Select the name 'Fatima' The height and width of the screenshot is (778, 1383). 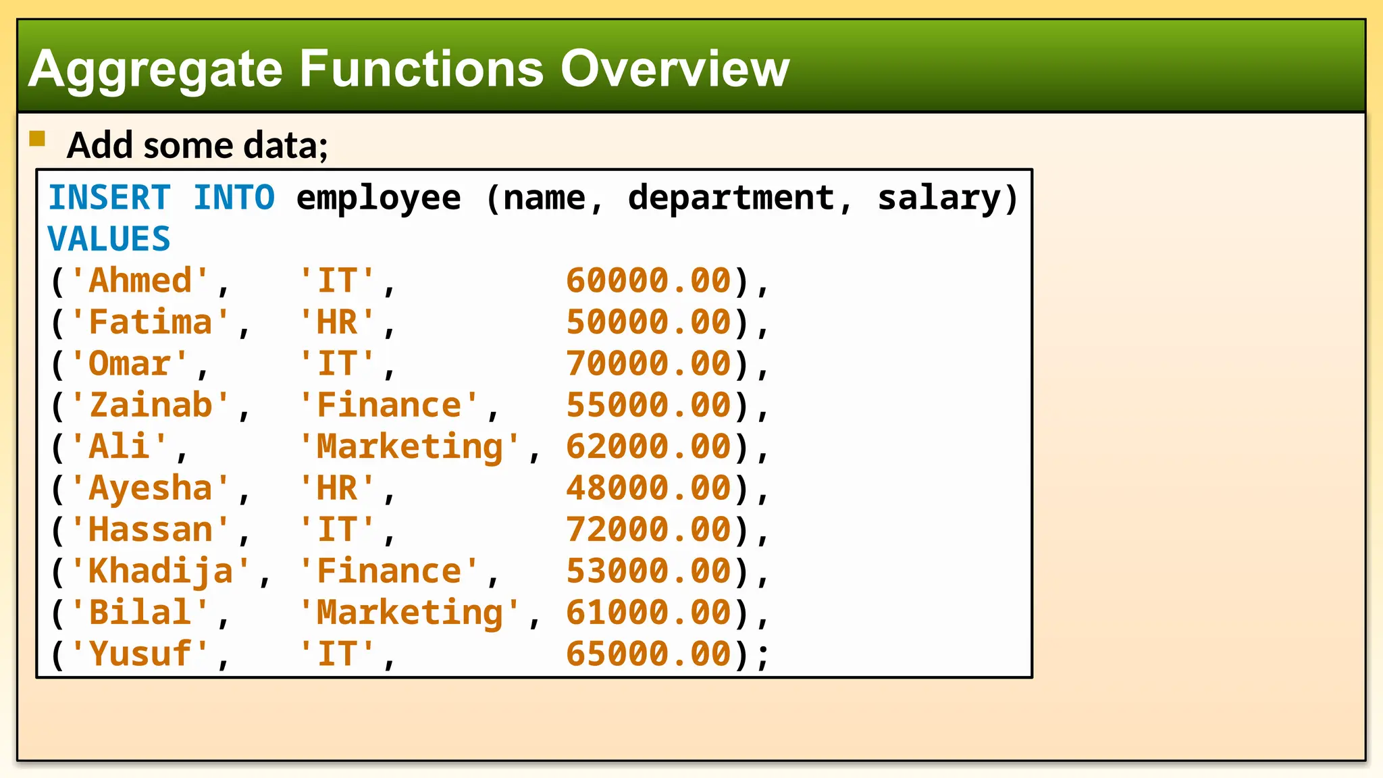[x=151, y=322]
